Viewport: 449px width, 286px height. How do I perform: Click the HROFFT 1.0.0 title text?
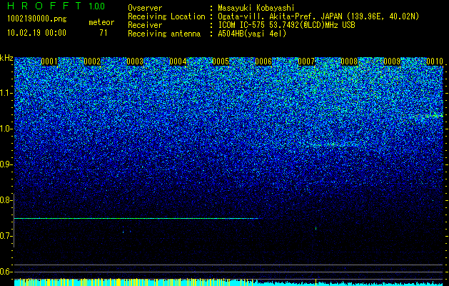pyautogui.click(x=56, y=6)
